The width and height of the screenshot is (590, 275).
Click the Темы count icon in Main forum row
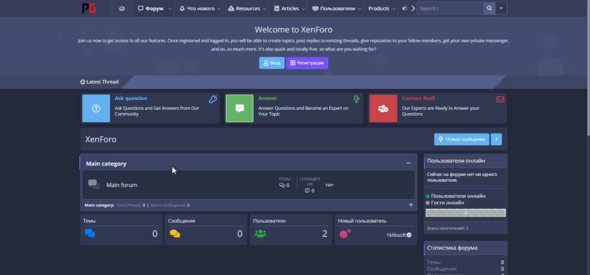point(282,185)
